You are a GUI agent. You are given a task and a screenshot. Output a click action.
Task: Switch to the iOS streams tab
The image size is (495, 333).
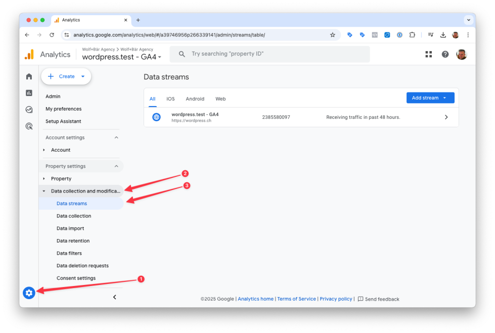(170, 99)
